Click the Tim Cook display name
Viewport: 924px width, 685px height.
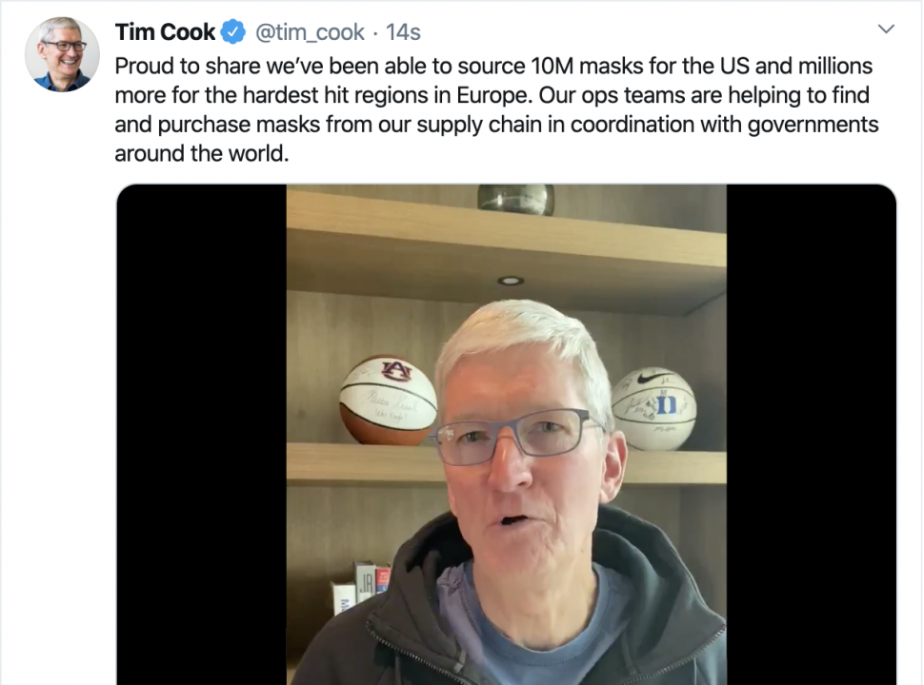point(165,32)
